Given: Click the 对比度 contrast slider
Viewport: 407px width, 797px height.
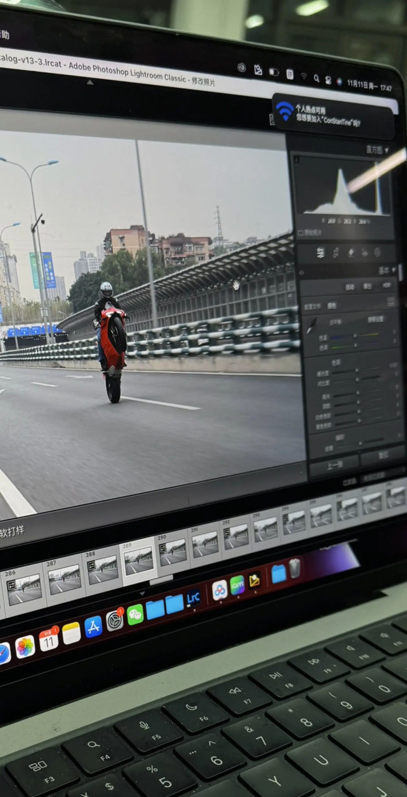Looking at the screenshot, I should point(357,379).
